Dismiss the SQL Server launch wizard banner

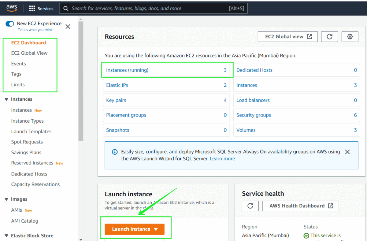click(347, 152)
